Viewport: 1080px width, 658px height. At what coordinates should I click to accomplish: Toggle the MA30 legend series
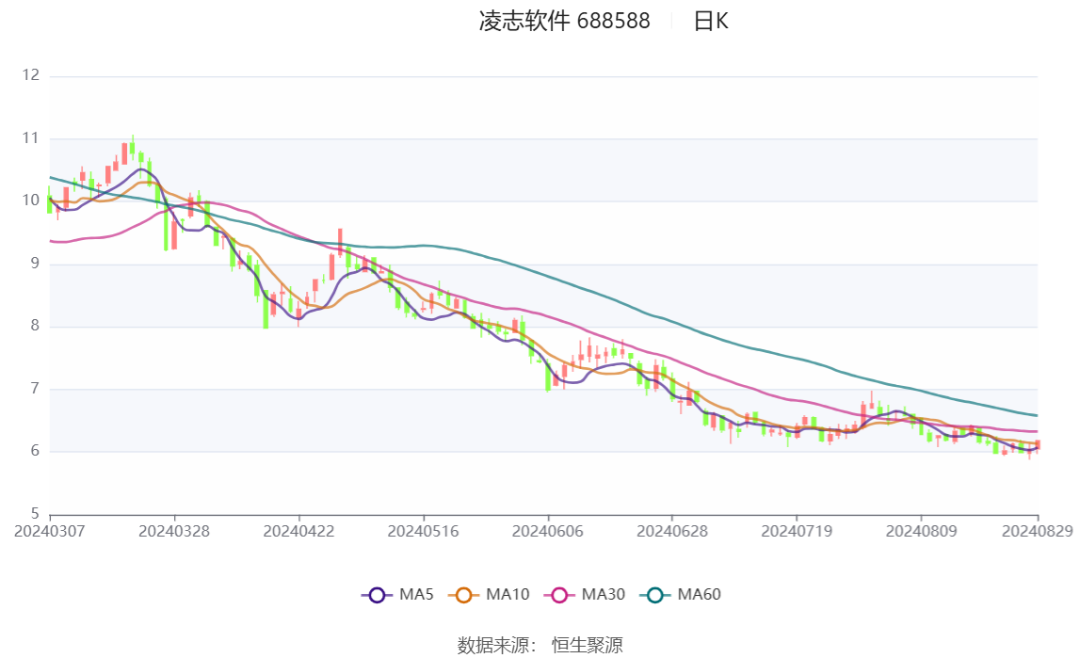[x=585, y=595]
